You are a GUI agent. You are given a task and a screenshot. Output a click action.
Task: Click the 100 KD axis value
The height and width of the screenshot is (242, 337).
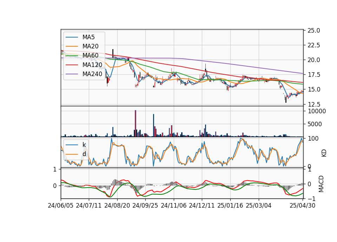point(313,139)
